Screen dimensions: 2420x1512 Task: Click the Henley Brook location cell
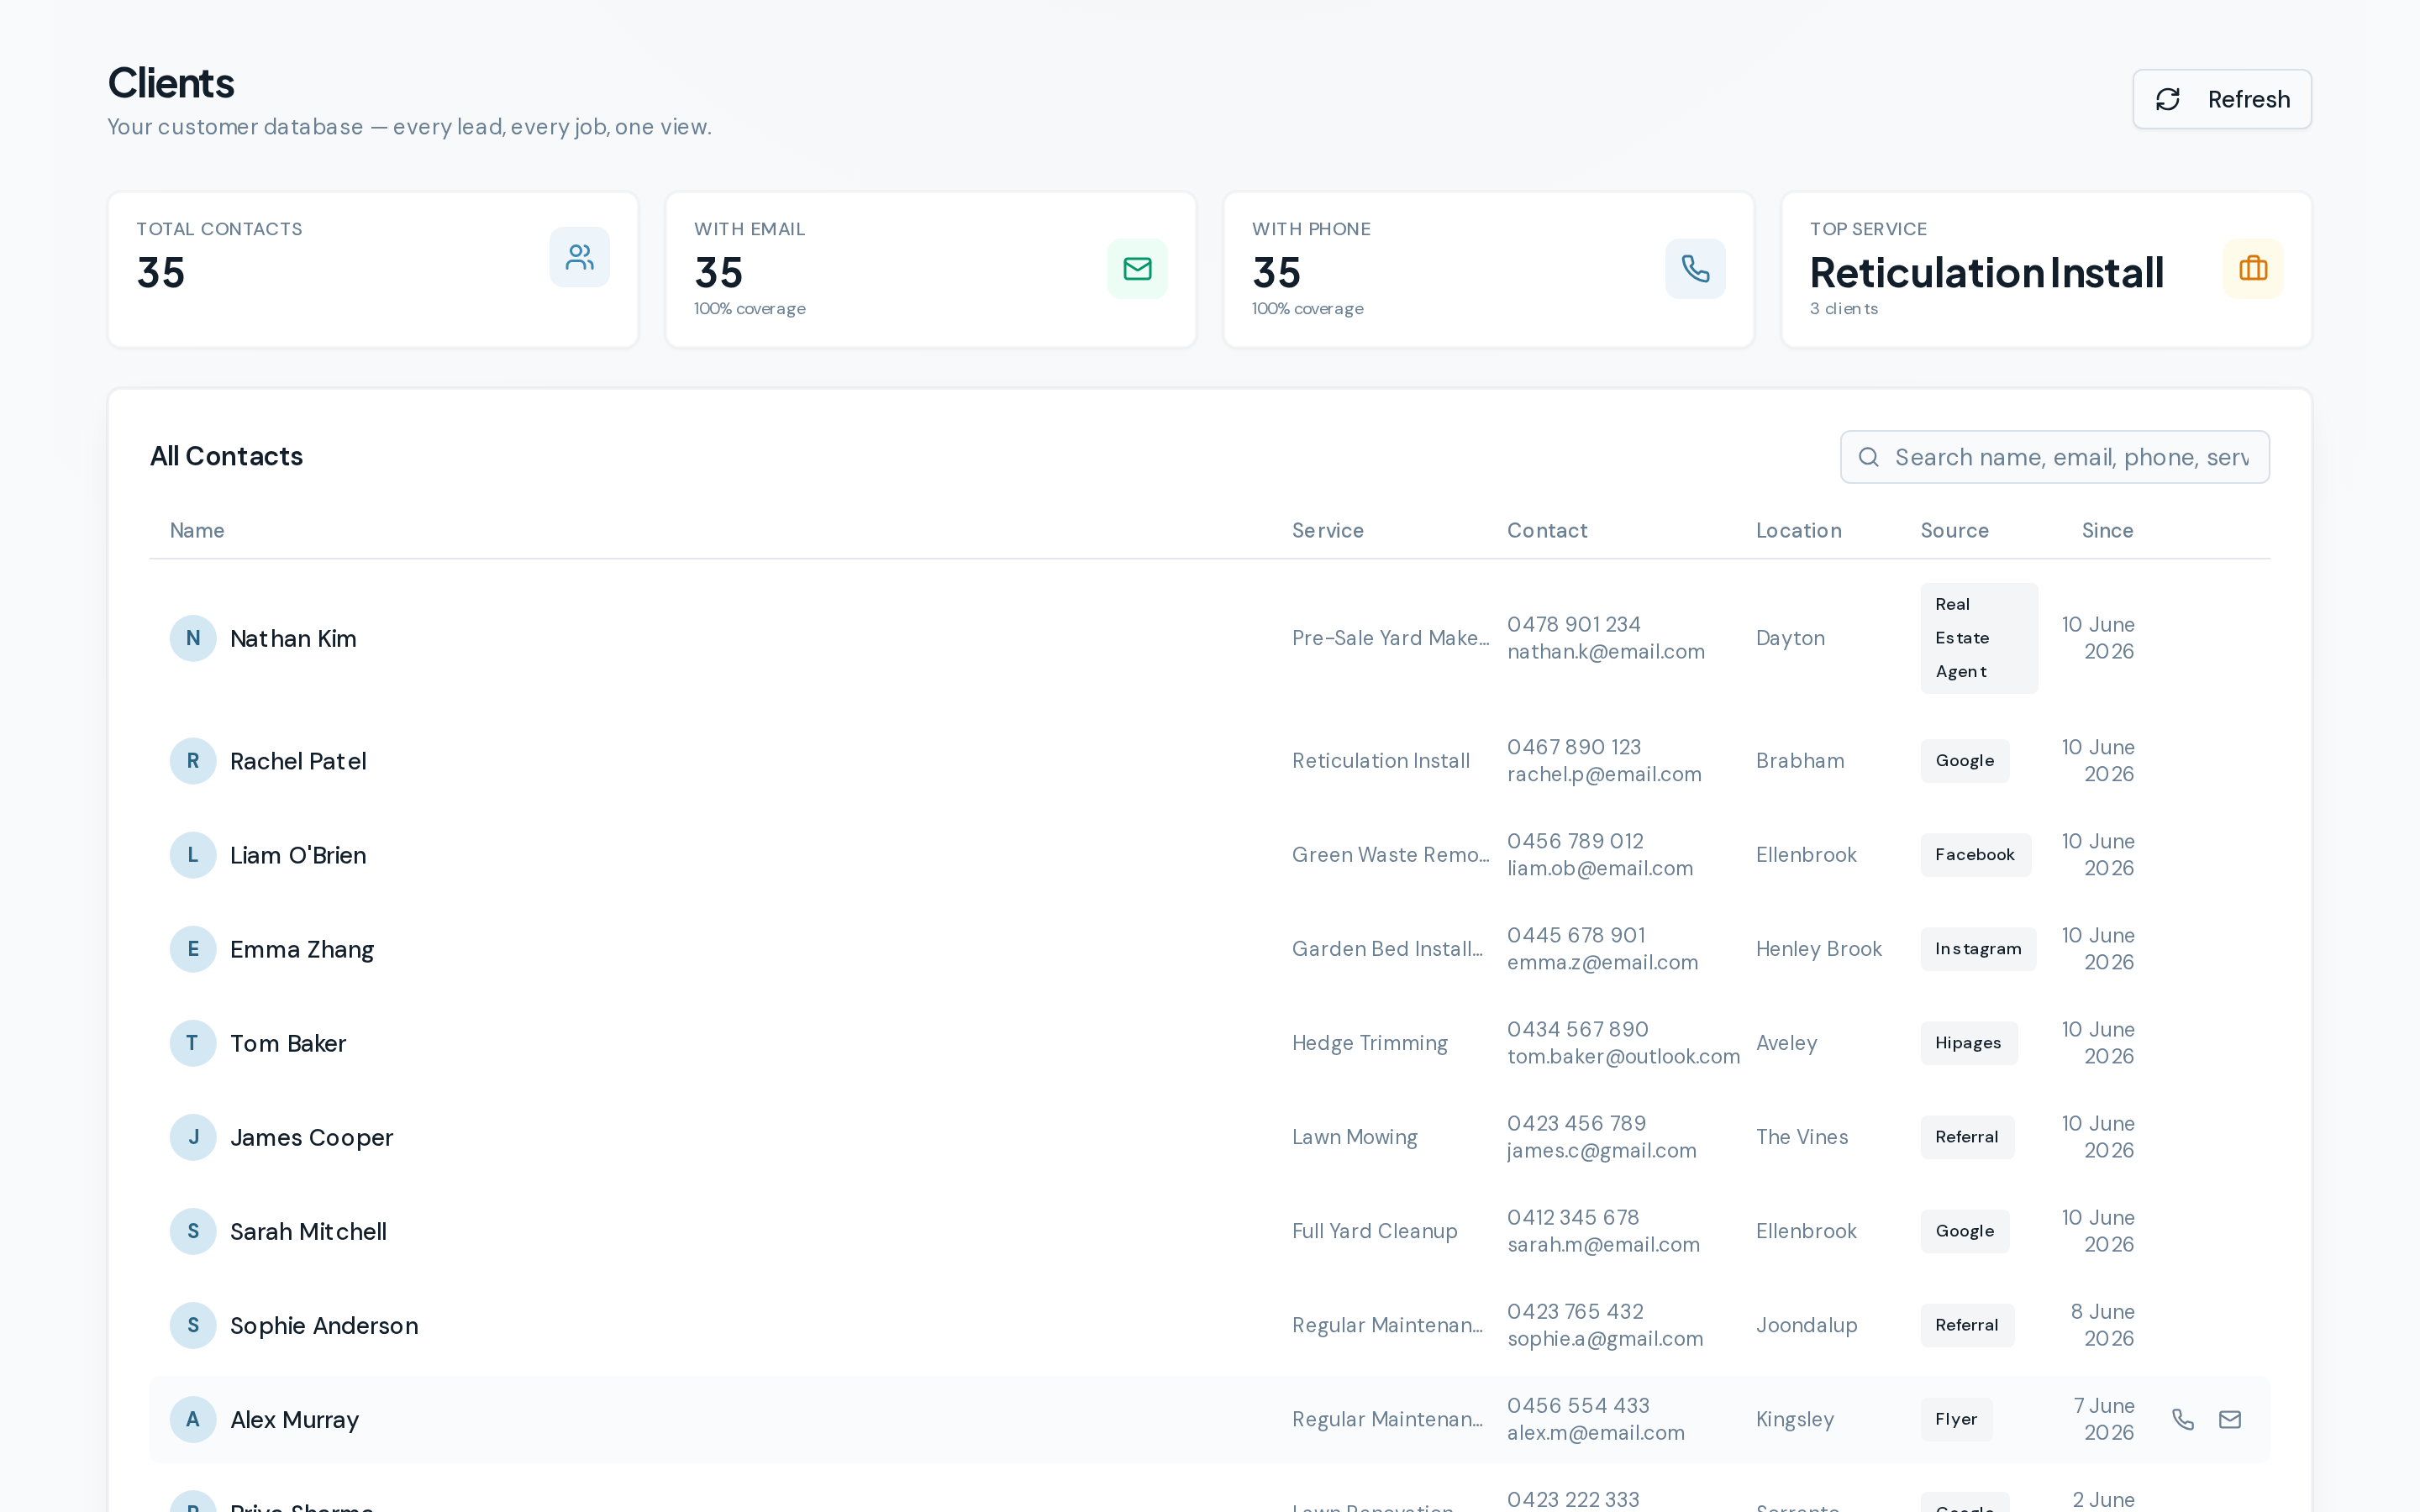1818,949
